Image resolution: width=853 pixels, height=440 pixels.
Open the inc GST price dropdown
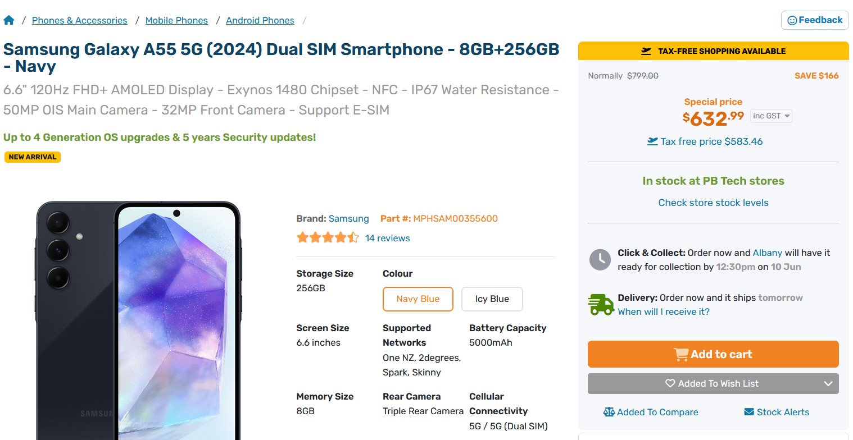click(x=771, y=116)
